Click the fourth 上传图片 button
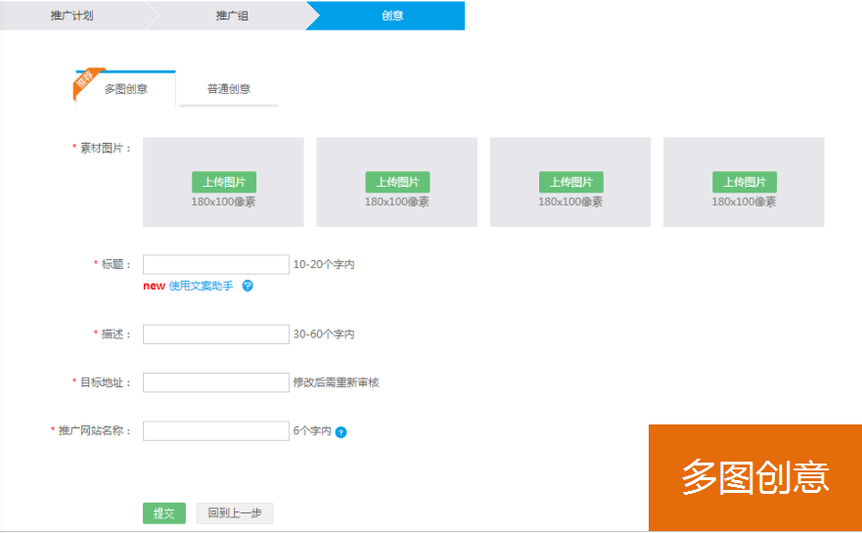The height and width of the screenshot is (533, 862). click(x=744, y=182)
